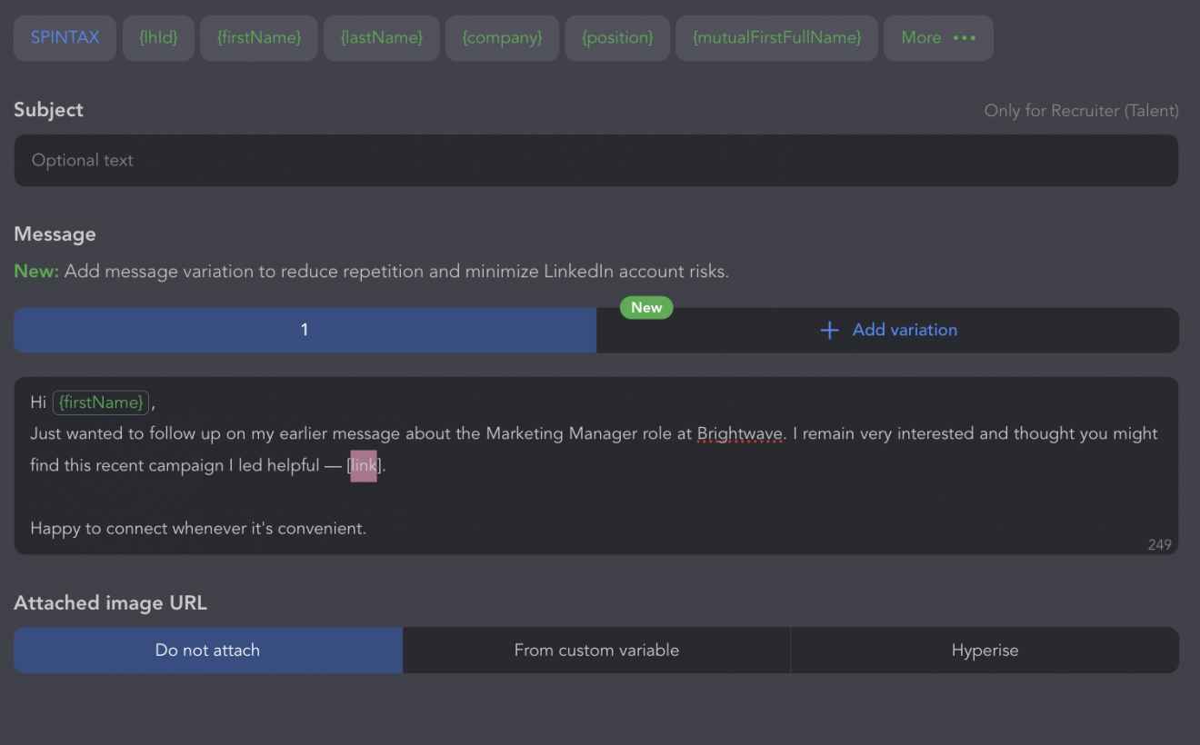
Task: Click the SPINTAX button
Action: 65,38
